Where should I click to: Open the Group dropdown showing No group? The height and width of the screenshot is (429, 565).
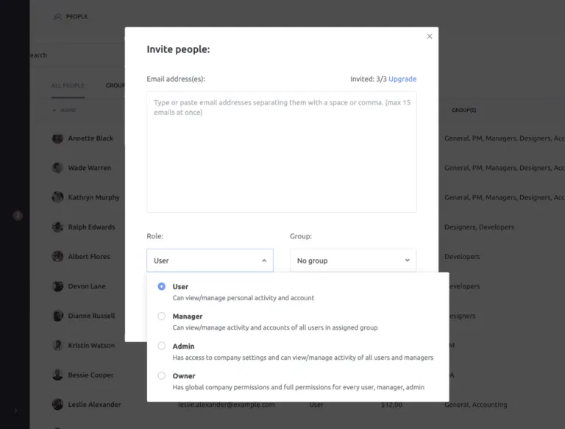click(352, 260)
